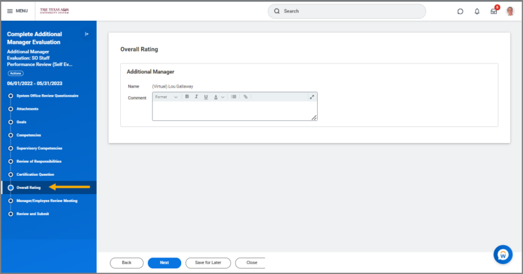
Task: Go to Goals step
Action: coord(22,122)
